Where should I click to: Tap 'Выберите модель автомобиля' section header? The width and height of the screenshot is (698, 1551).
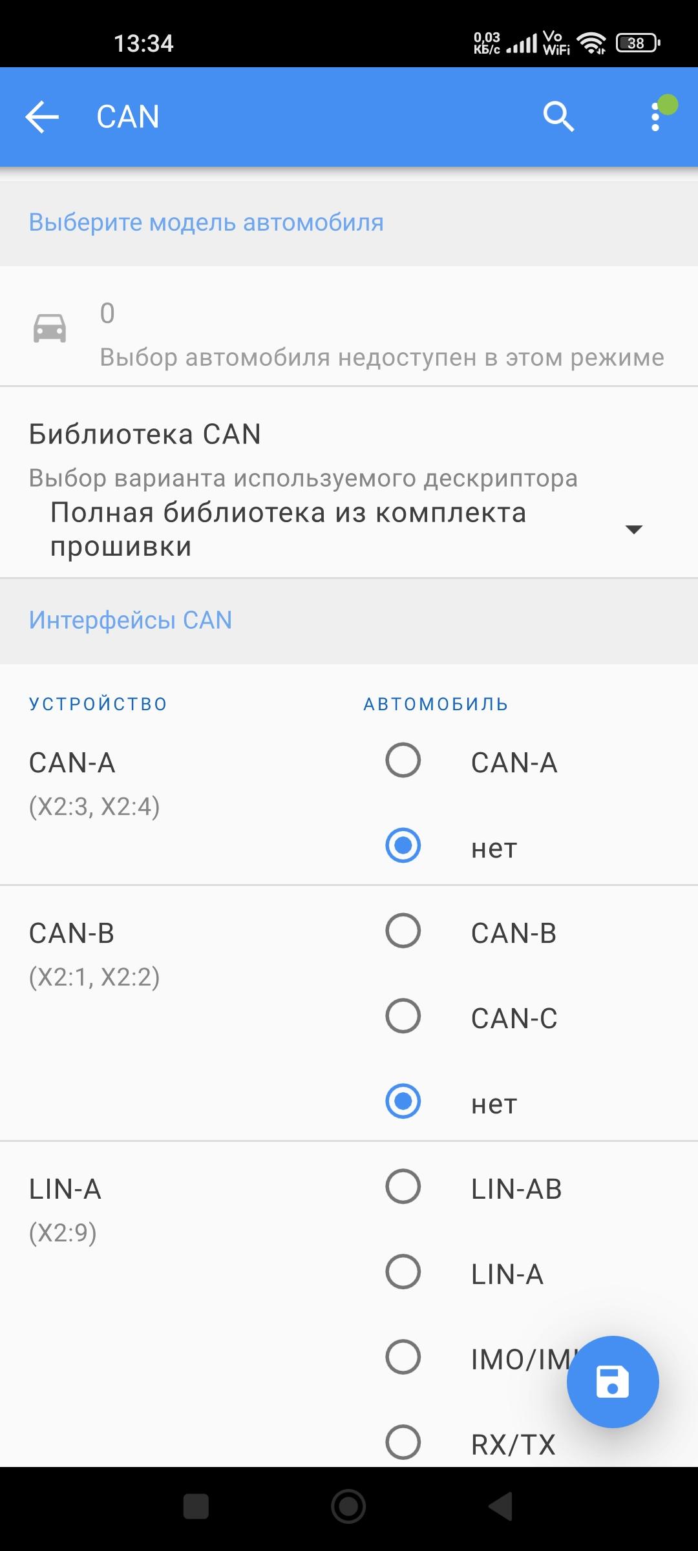pyautogui.click(x=206, y=222)
